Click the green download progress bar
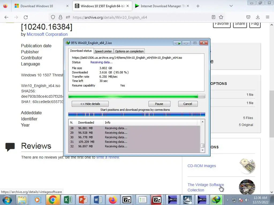Viewport: 274px width, 205px height. tap(137, 96)
